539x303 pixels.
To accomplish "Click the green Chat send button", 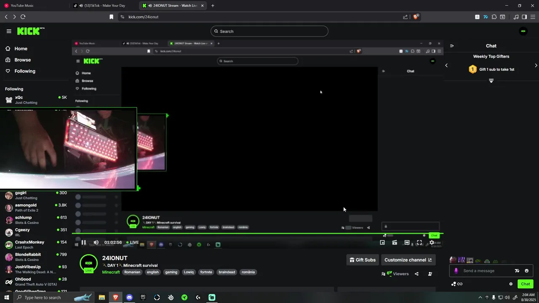I will point(526,284).
